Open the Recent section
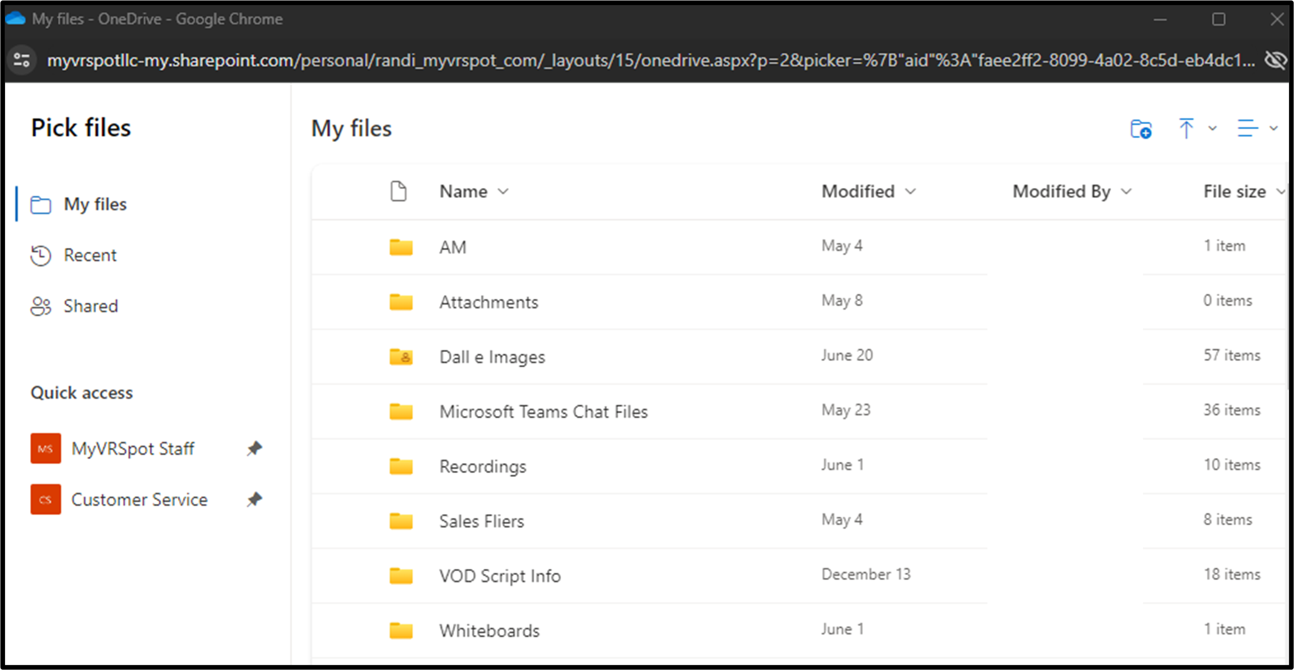The height and width of the screenshot is (670, 1294). point(90,255)
